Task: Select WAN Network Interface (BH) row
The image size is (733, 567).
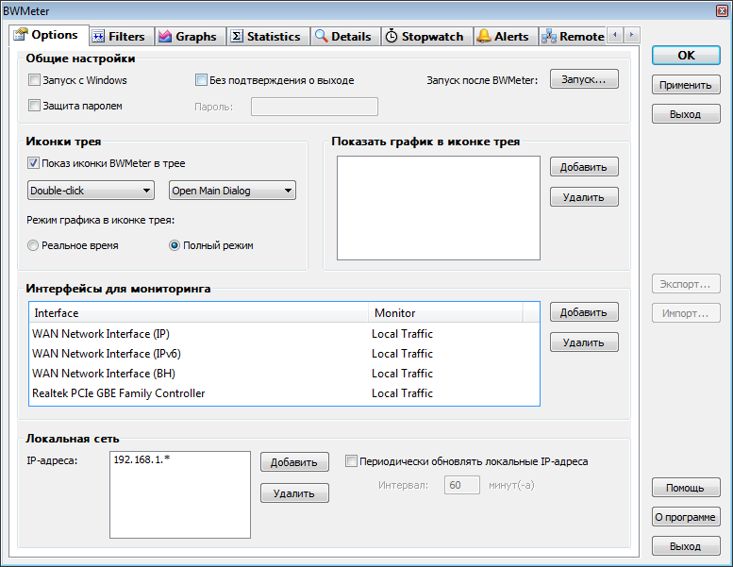Action: click(284, 374)
